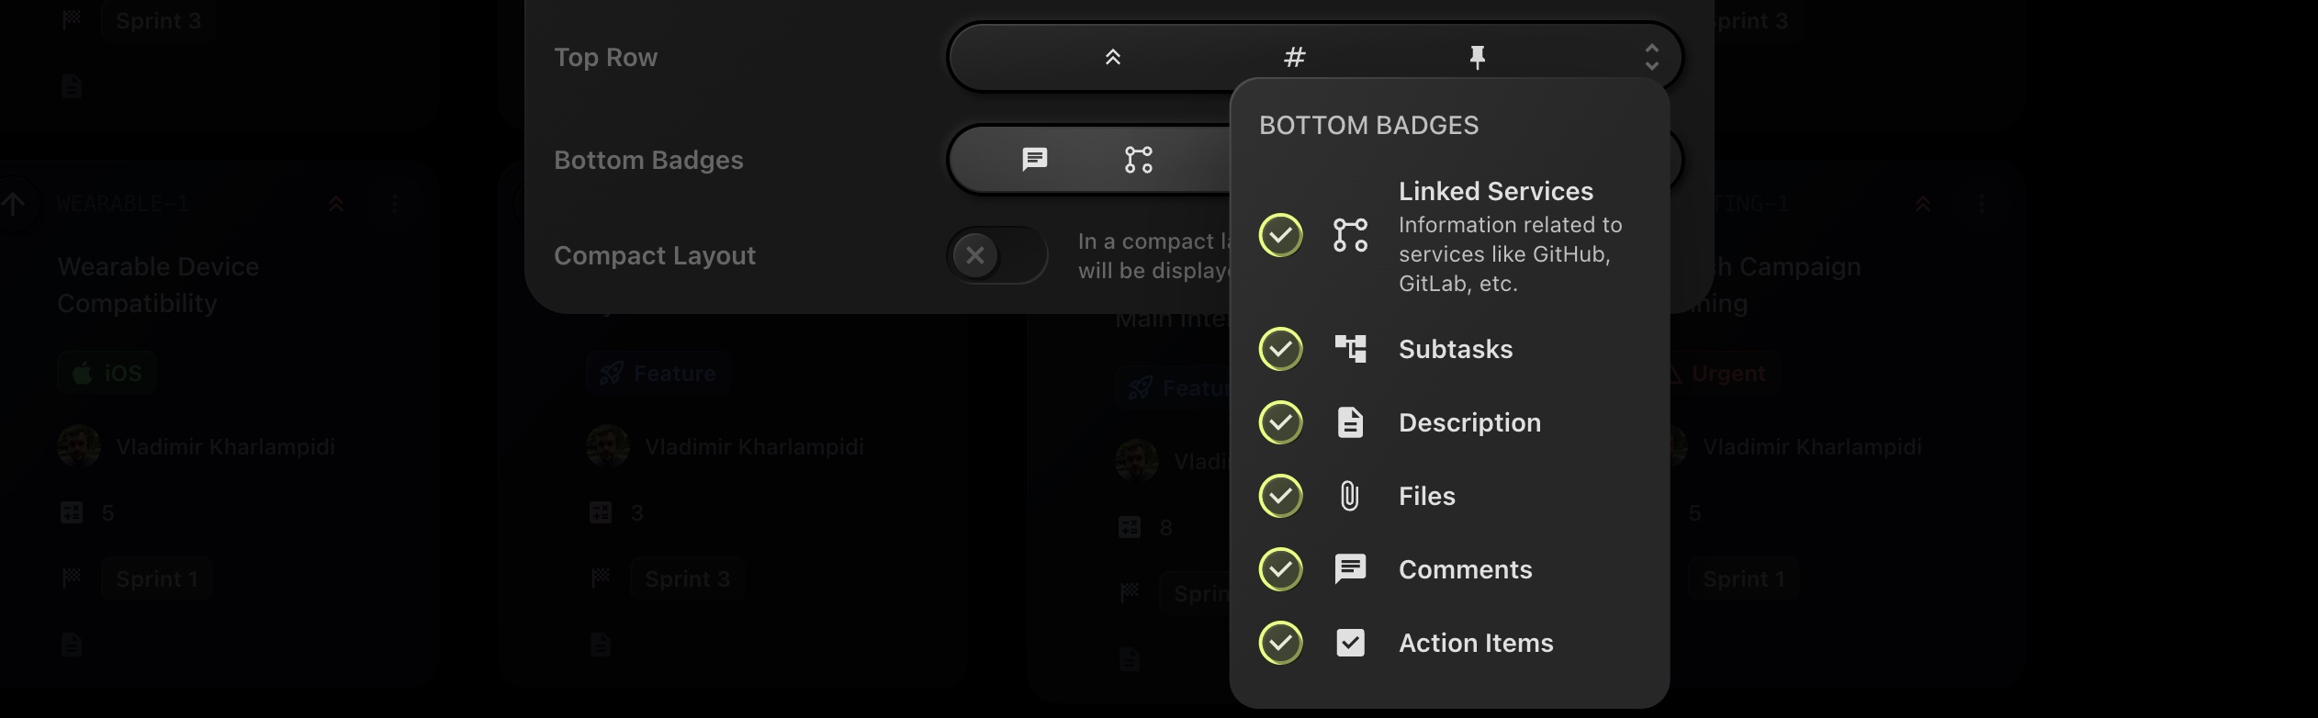
Task: Open the WEARABLE-1 card three-dot menu
Action: (395, 204)
